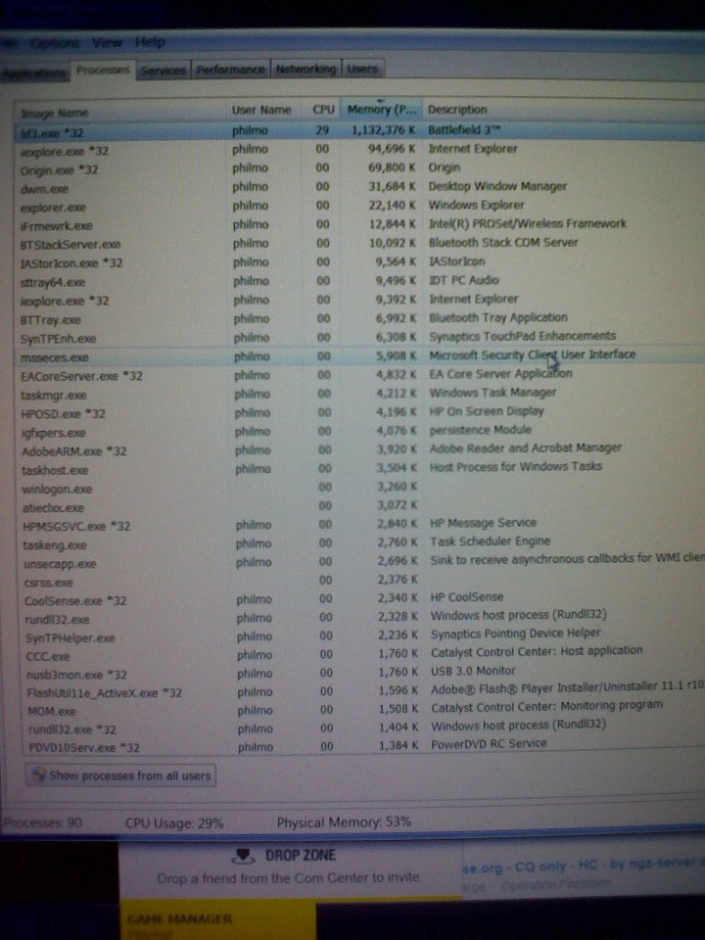The image size is (705, 940).
Task: Click the CPU Usage: 29% status entry
Action: coord(174,823)
